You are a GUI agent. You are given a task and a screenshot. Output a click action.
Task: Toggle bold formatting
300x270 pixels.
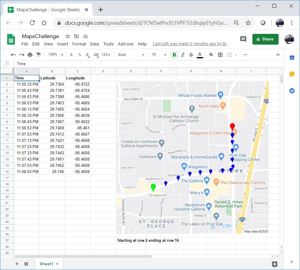coord(174,55)
